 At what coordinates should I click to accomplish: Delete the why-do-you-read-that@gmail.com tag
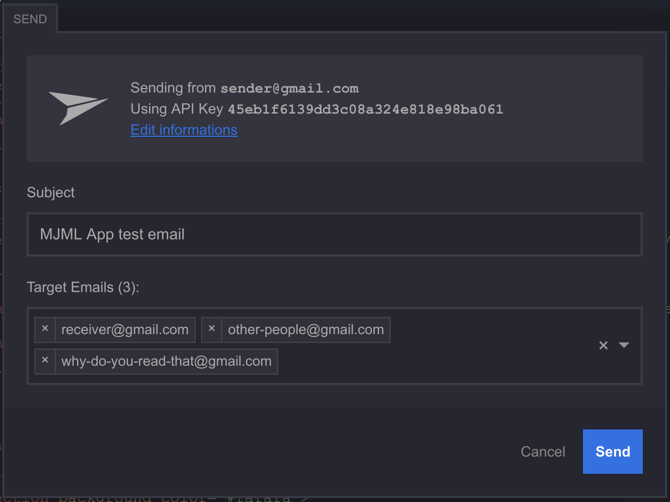tap(45, 361)
